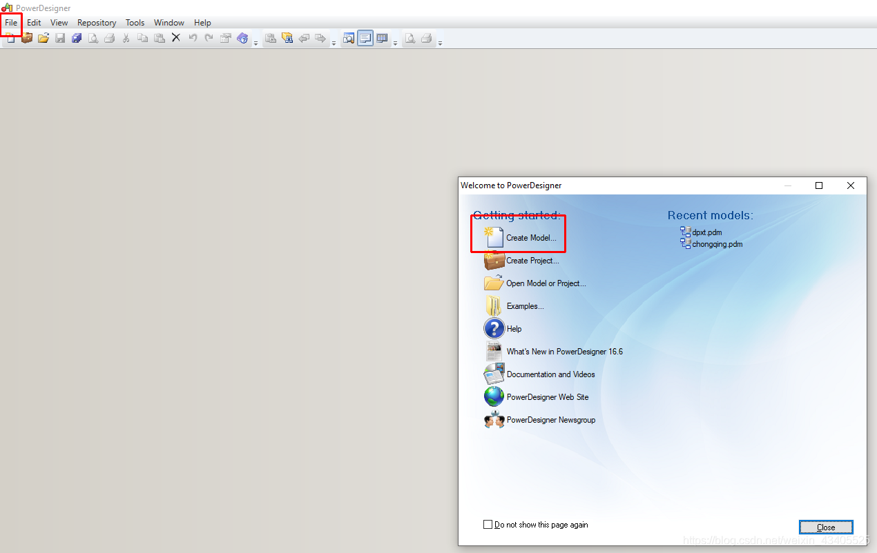This screenshot has height=553, width=877.
Task: Open the PowerDesigner Newsgroup link
Action: click(551, 420)
